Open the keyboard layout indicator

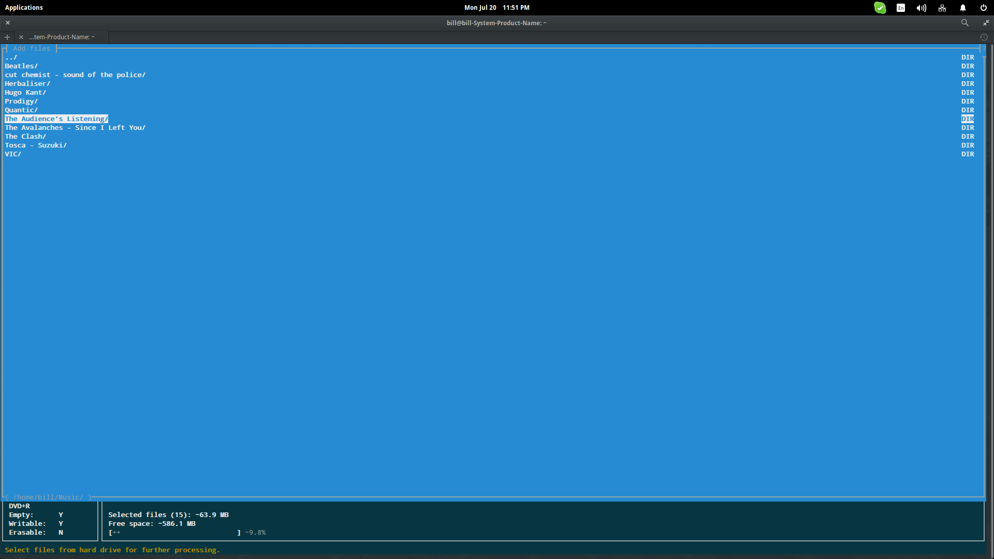tap(901, 8)
